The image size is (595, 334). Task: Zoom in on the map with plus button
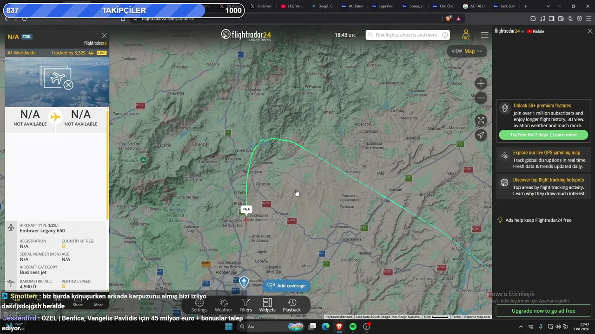click(481, 83)
